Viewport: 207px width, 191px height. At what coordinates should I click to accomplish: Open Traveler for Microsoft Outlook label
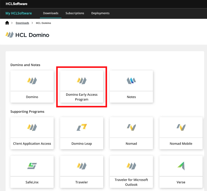click(131, 182)
